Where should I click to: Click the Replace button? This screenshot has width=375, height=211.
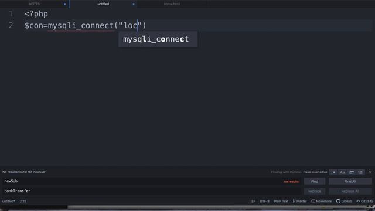click(315, 191)
